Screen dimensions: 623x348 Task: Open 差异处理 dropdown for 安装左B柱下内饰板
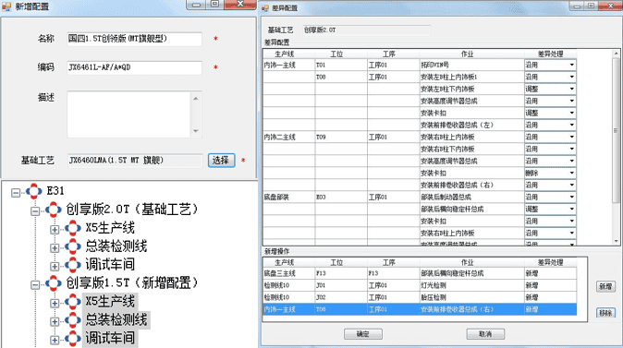coord(572,89)
